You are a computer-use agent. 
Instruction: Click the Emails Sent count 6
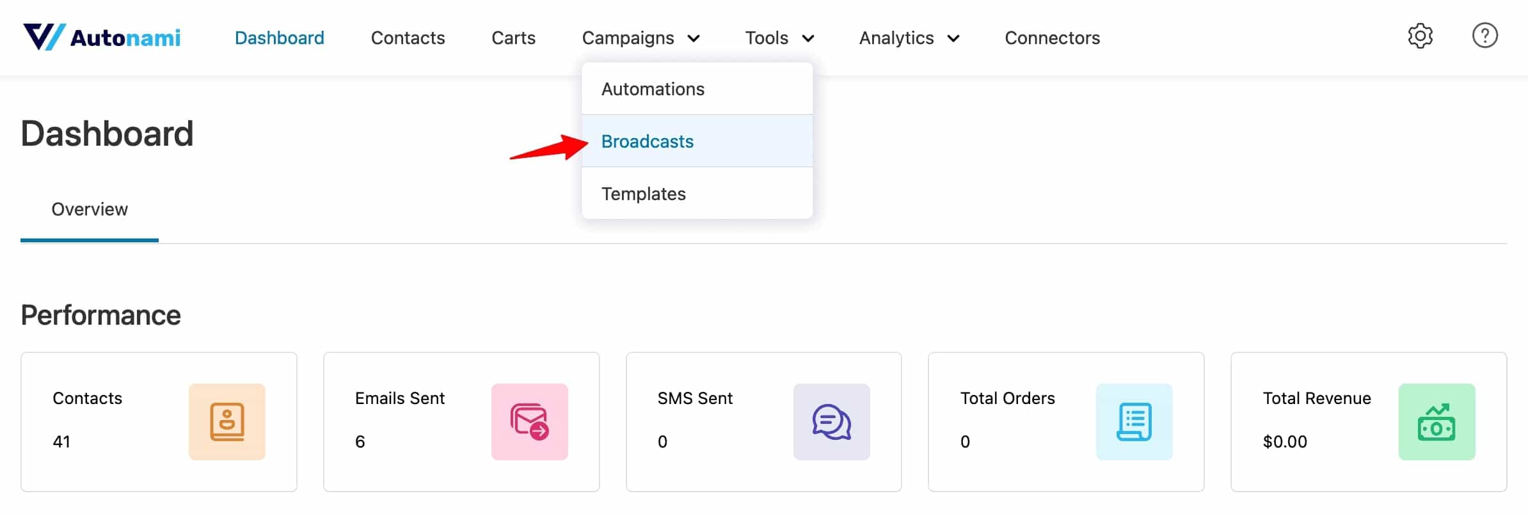coord(360,442)
